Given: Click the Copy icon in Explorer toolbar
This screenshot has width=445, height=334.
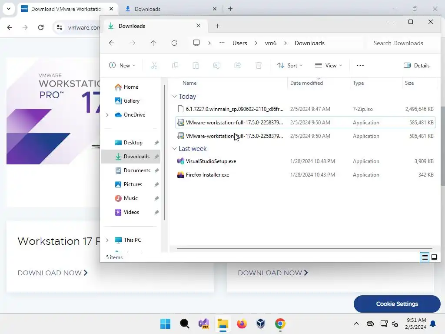Looking at the screenshot, I should (x=175, y=66).
